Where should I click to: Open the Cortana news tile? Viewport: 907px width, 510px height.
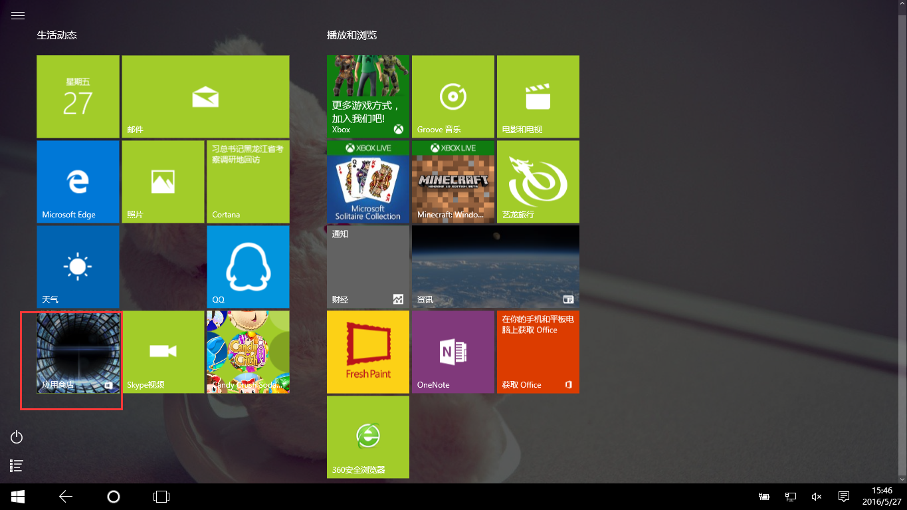(x=248, y=182)
